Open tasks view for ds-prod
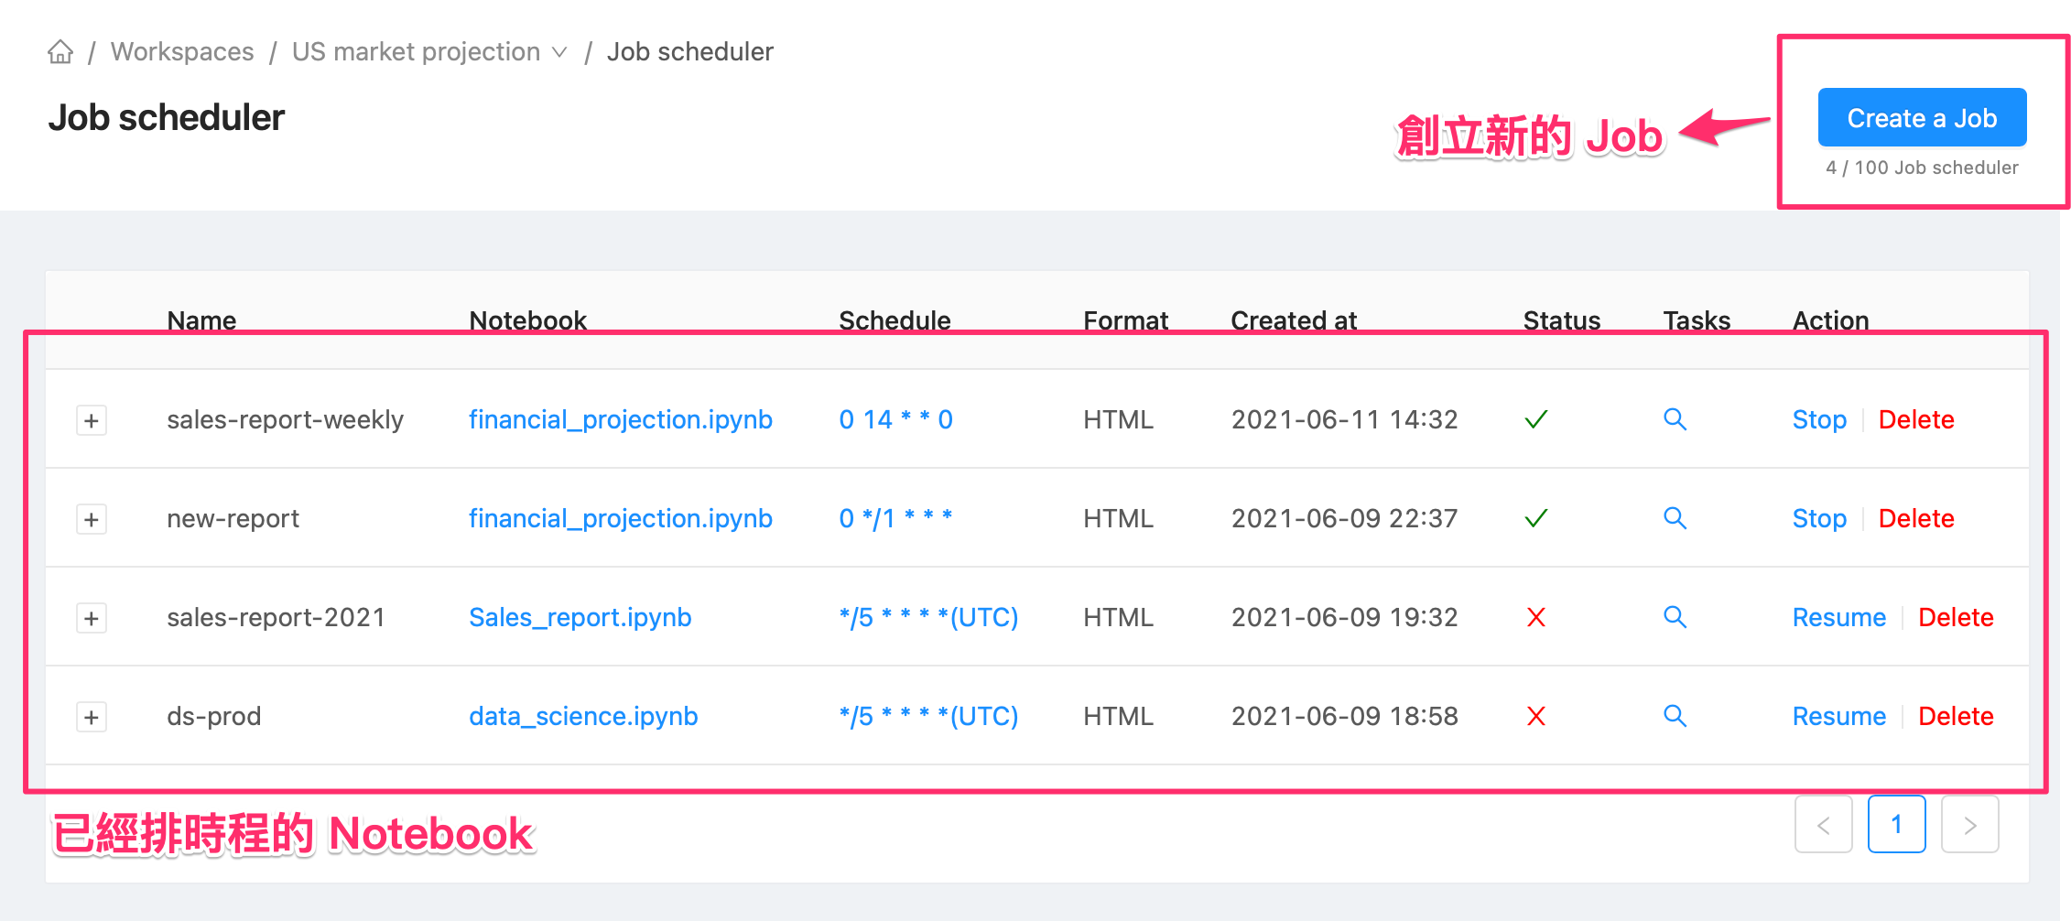The image size is (2071, 921). click(x=1675, y=716)
